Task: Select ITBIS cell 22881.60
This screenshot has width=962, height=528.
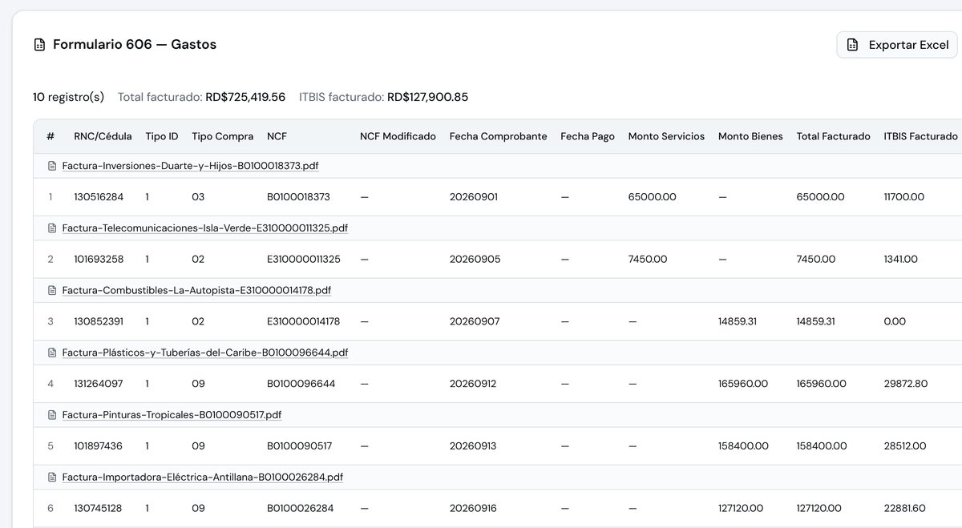Action: pos(905,509)
